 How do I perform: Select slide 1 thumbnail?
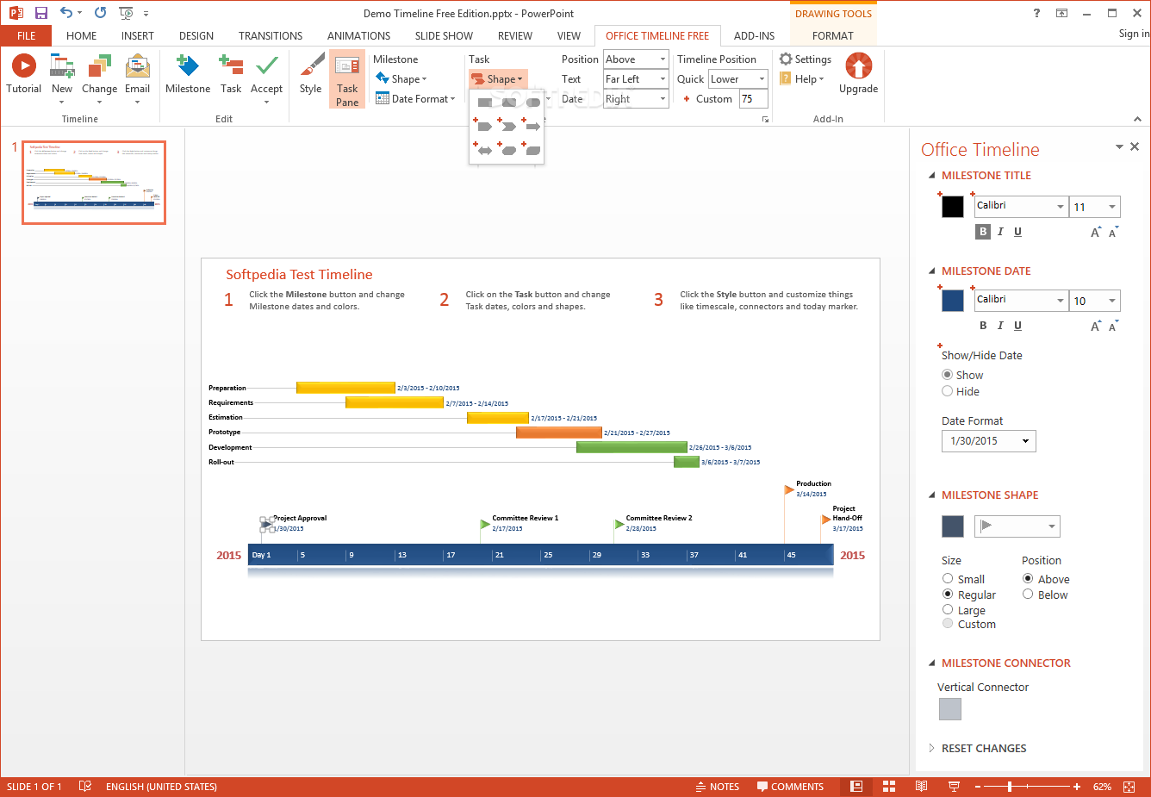(x=94, y=183)
